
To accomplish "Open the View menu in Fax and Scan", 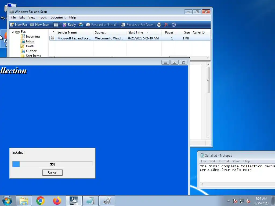I will coord(32,17).
